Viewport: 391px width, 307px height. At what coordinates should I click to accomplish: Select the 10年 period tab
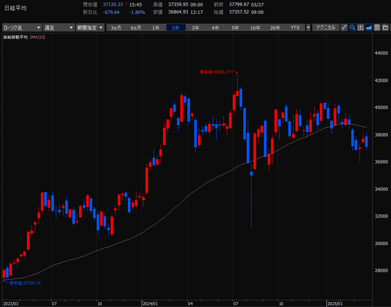tap(255, 28)
